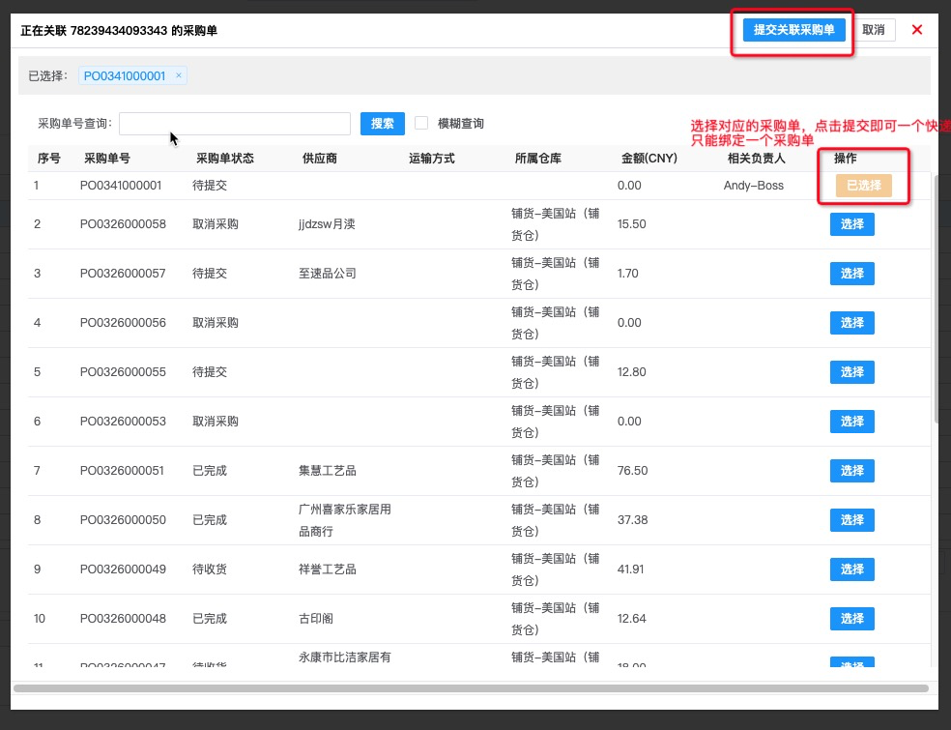
Task: Click amount 15.50 cell
Action: 631,224
